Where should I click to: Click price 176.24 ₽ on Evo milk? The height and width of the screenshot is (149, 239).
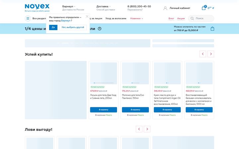tap(126, 91)
